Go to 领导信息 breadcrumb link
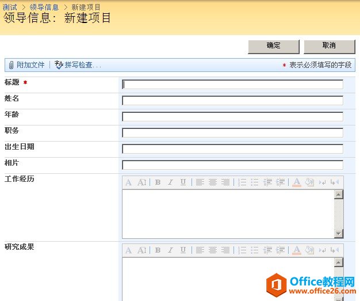Image resolution: width=360 pixels, height=301 pixels. [x=44, y=7]
